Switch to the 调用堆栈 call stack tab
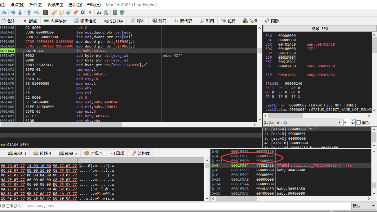Viewport: 377px width, 212px height. point(85,21)
